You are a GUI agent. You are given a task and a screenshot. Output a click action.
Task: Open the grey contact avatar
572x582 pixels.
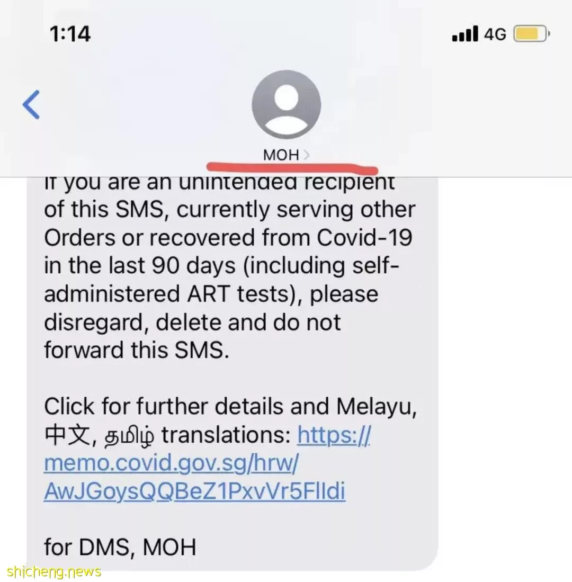[x=286, y=105]
